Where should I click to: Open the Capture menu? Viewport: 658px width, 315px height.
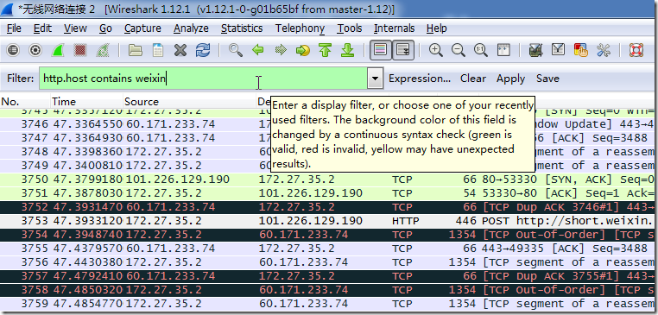[142, 28]
